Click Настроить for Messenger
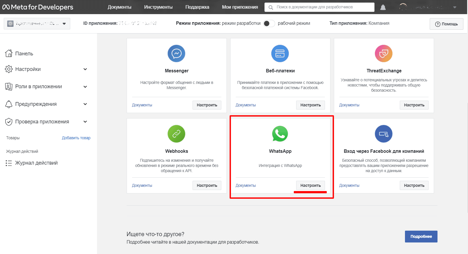Viewport: 468px width, 254px height. click(x=207, y=105)
